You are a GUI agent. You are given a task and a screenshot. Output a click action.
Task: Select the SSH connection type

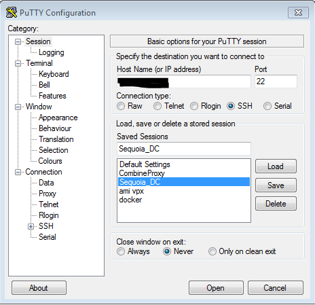(x=231, y=106)
